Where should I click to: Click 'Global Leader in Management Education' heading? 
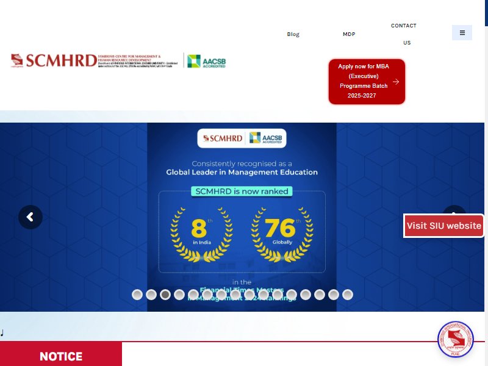[x=242, y=172]
